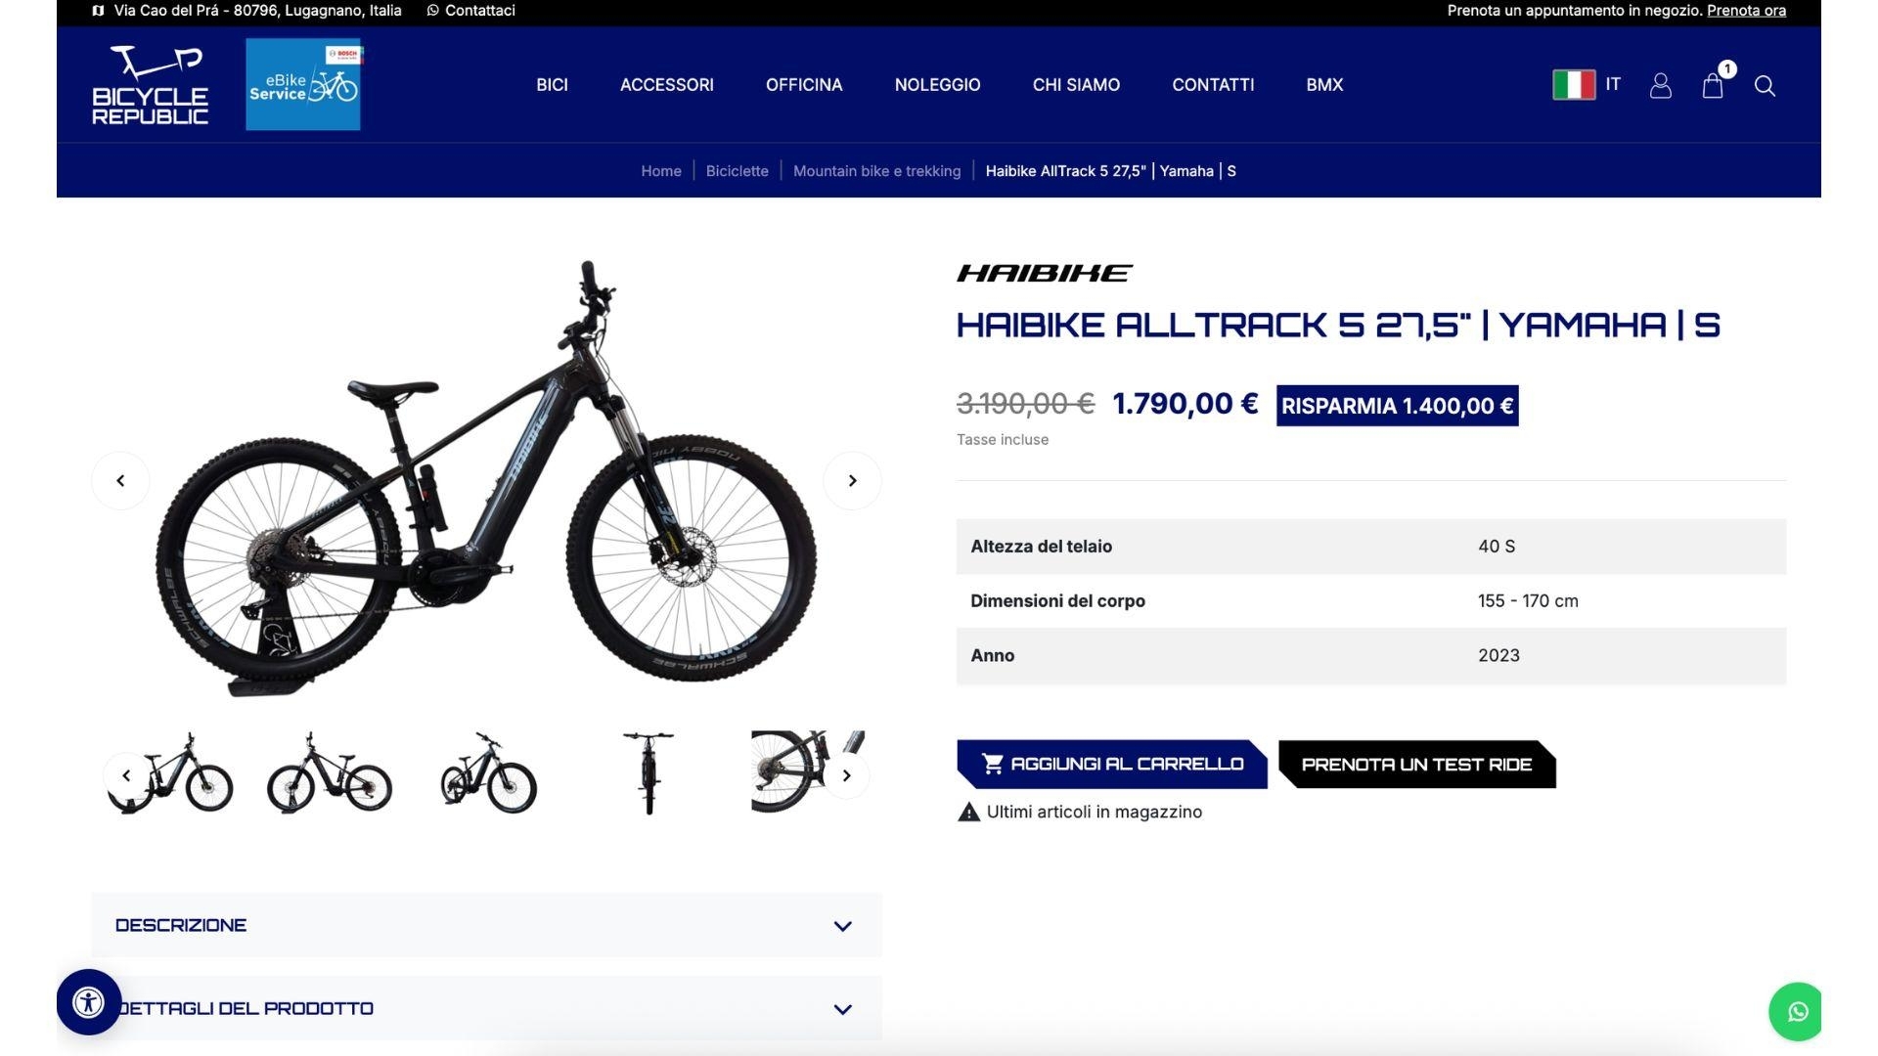Open the WhatsApp chat bubble
This screenshot has height=1056, width=1878.
1798,1012
